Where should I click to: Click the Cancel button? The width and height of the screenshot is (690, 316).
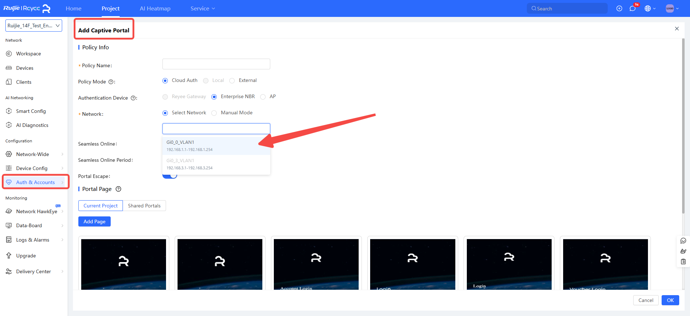tap(646, 300)
